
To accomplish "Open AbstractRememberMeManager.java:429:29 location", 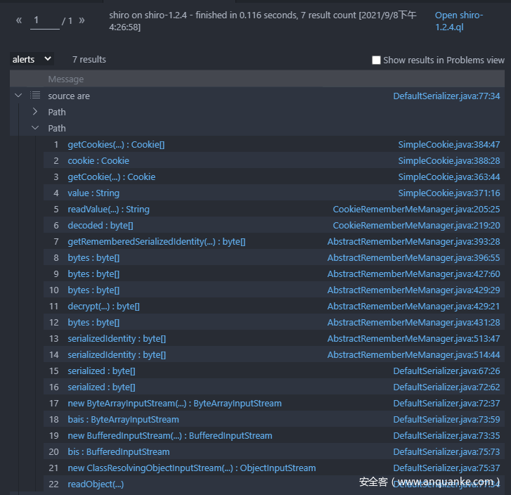I will point(413,290).
